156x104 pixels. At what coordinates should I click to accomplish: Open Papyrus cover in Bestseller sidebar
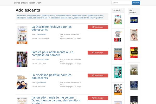click(x=118, y=19)
